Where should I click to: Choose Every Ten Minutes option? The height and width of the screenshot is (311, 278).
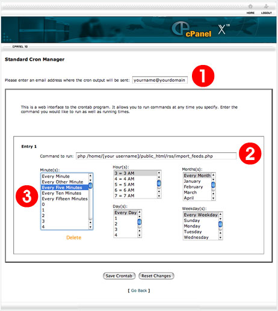point(65,193)
